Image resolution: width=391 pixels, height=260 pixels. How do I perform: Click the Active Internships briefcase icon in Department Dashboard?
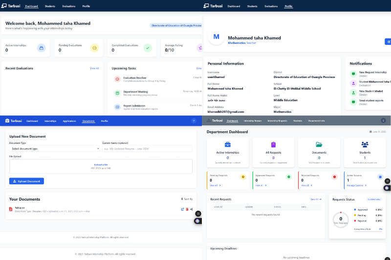pyautogui.click(x=228, y=144)
